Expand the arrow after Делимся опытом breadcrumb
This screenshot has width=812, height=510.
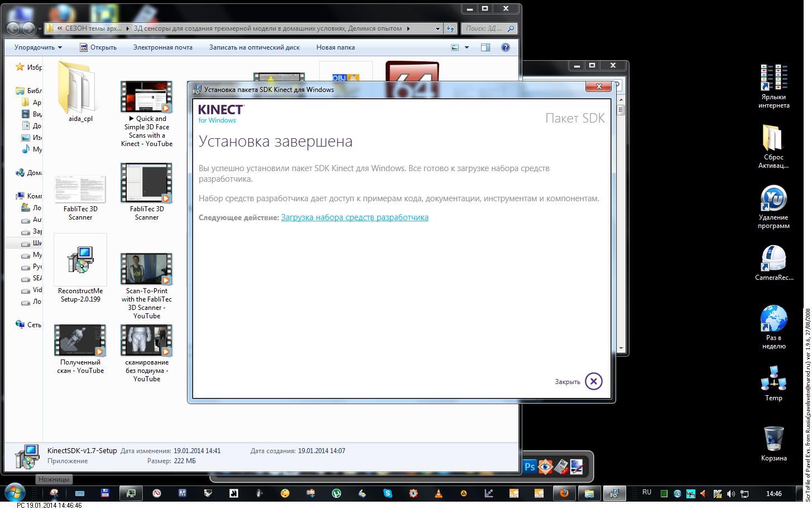[x=409, y=28]
